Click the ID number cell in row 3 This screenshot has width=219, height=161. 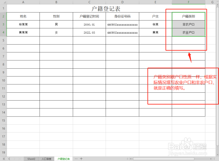[x=122, y=24]
